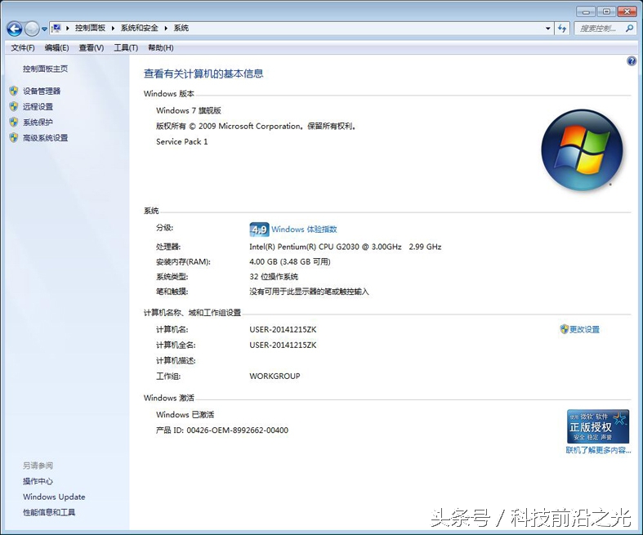Click the 系统 breadcrumb segment
Image resolution: width=643 pixels, height=535 pixels.
(181, 28)
